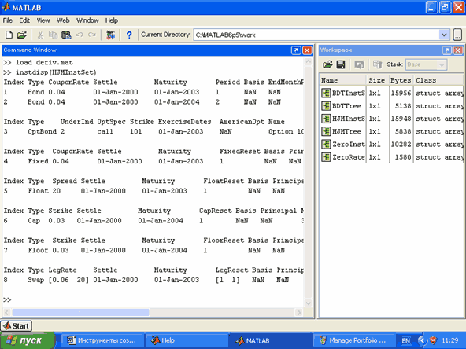This screenshot has height=349, width=466.
Task: Sort Workspace by Size column header
Action: click(377, 80)
